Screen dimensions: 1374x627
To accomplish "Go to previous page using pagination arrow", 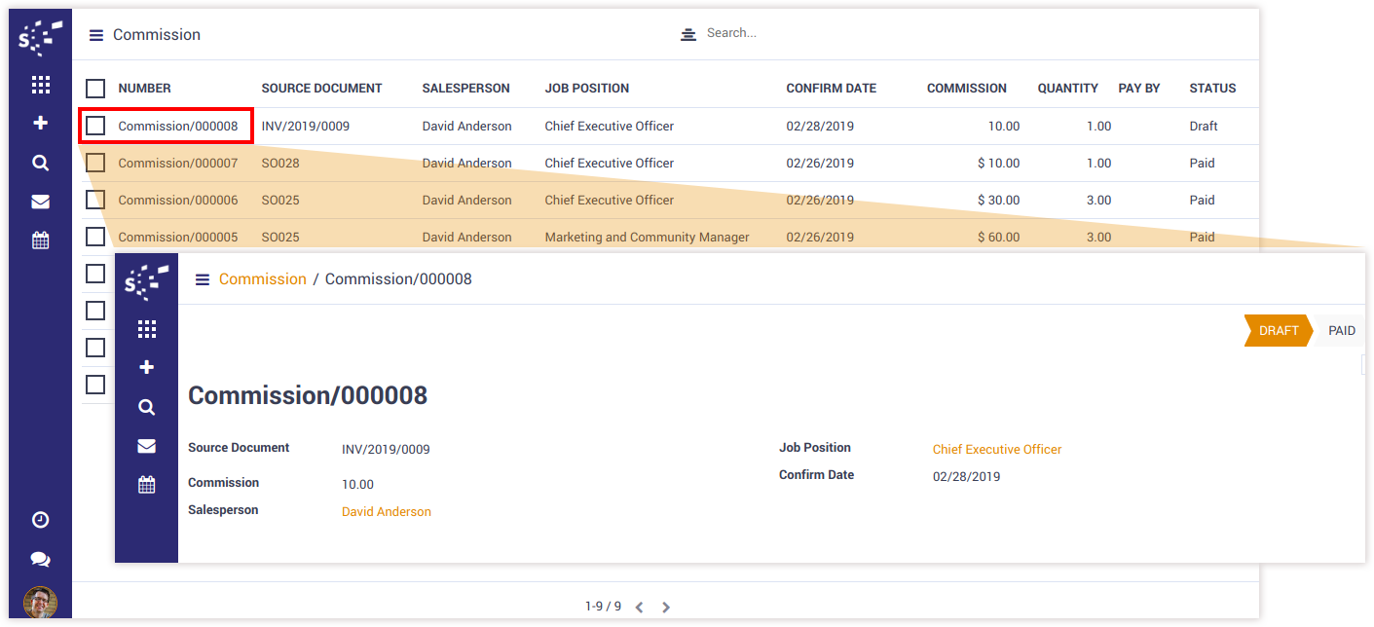I will coord(639,607).
